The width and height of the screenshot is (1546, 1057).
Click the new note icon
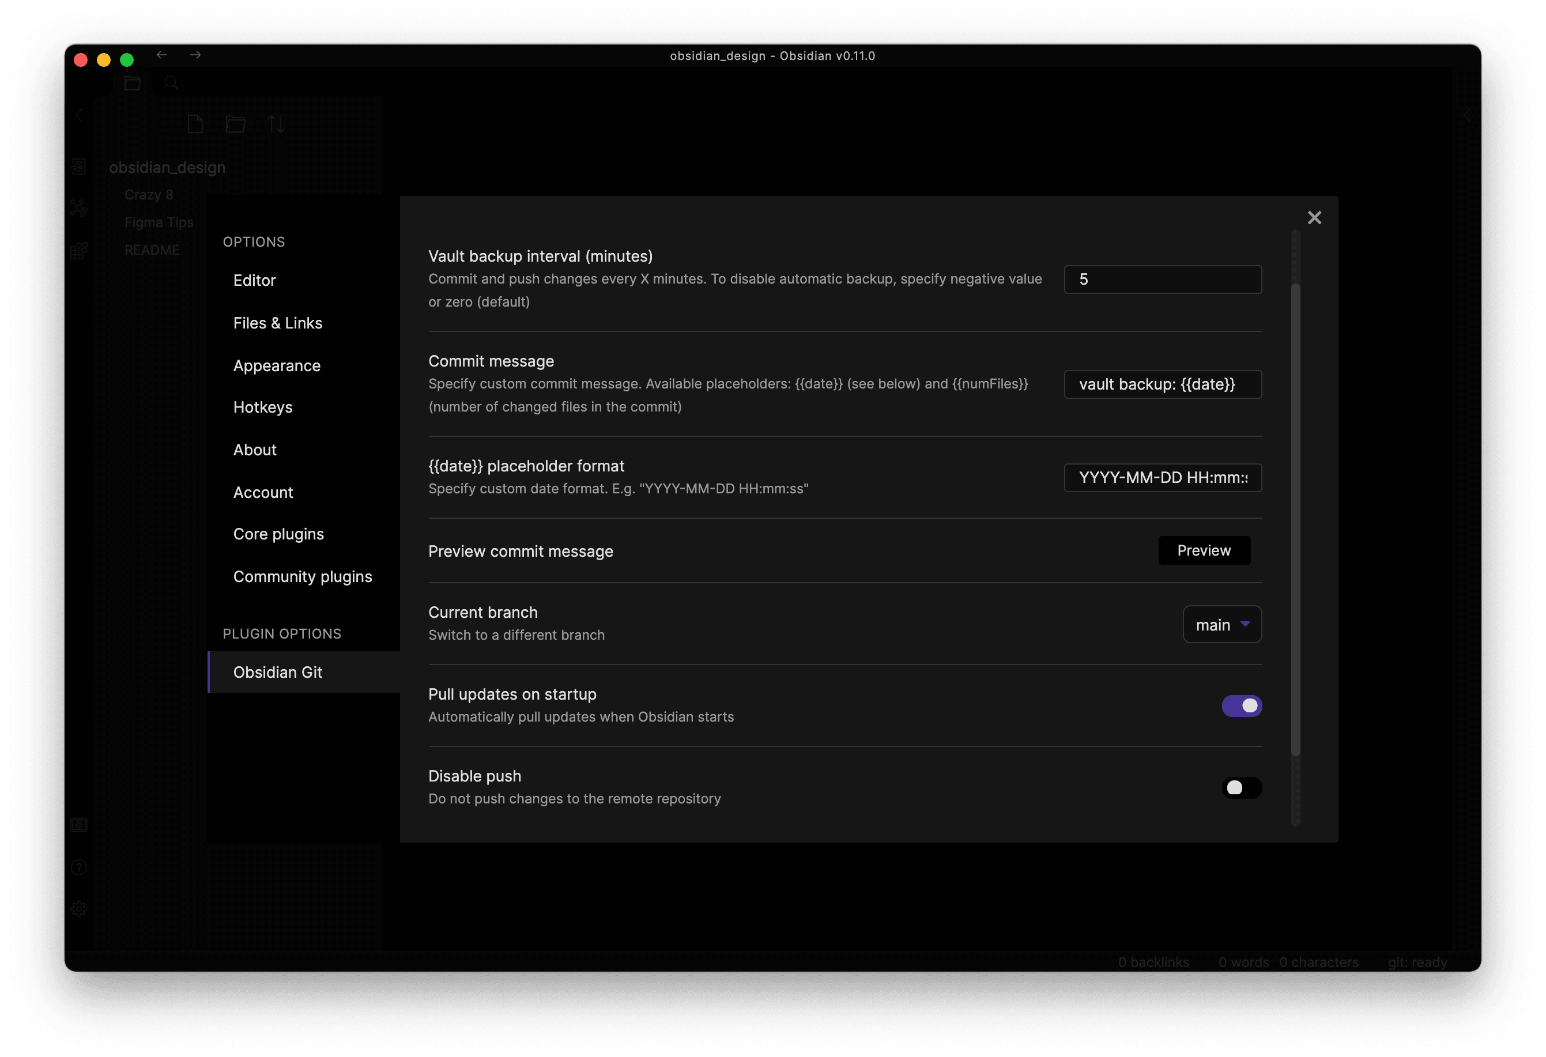pyautogui.click(x=195, y=124)
